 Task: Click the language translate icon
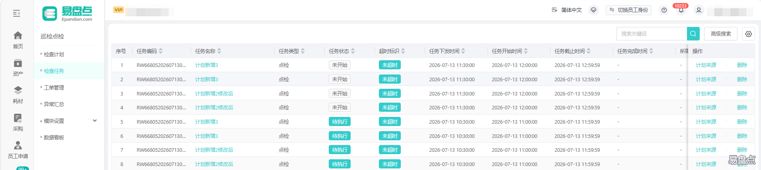coord(554,10)
